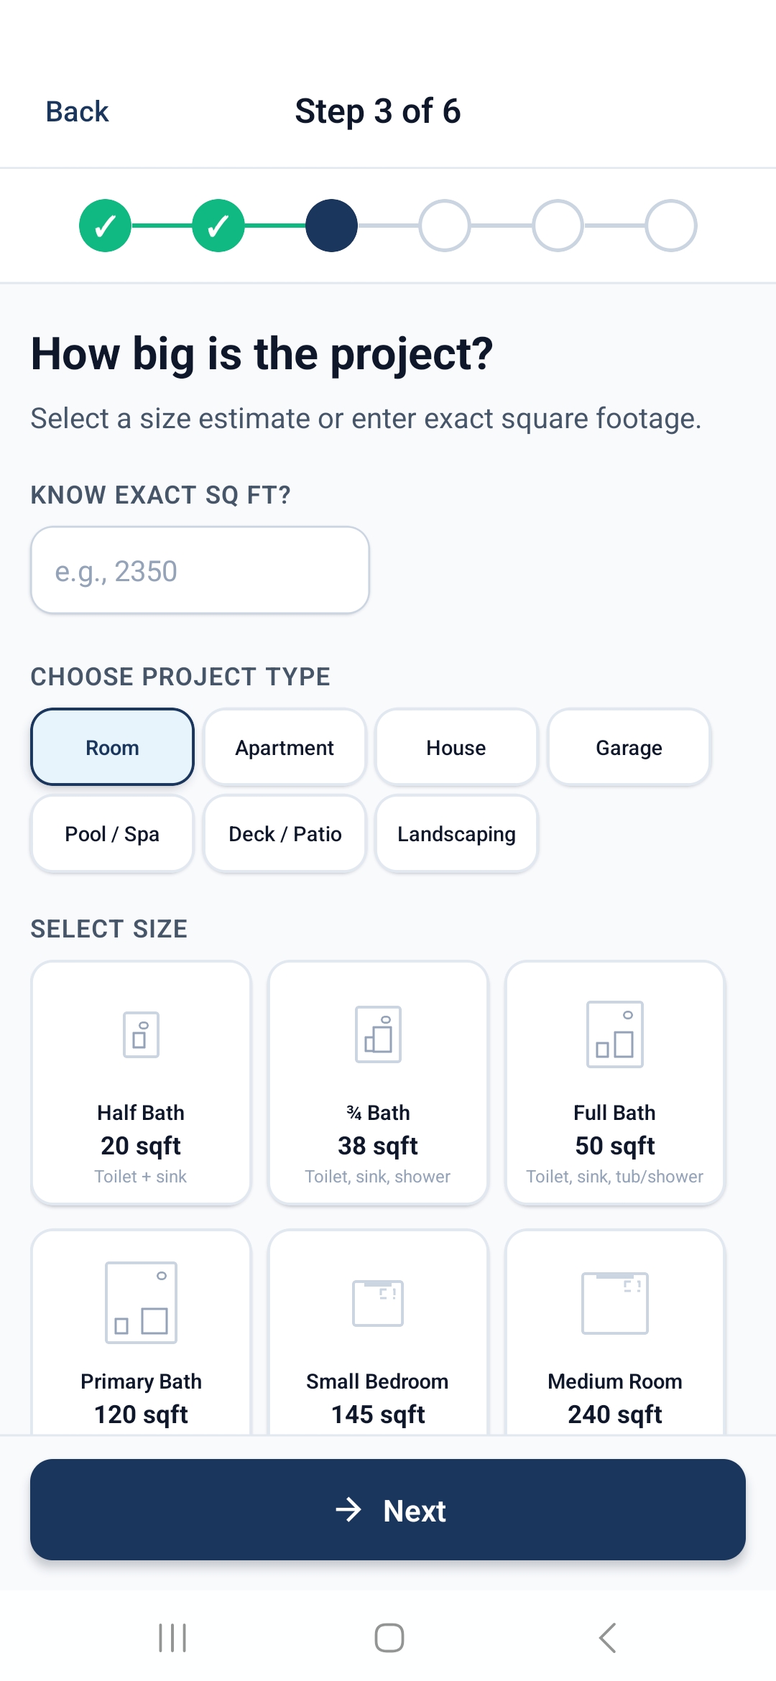Tap the Primary Bath floor plan icon
776x1681 pixels.
click(141, 1302)
